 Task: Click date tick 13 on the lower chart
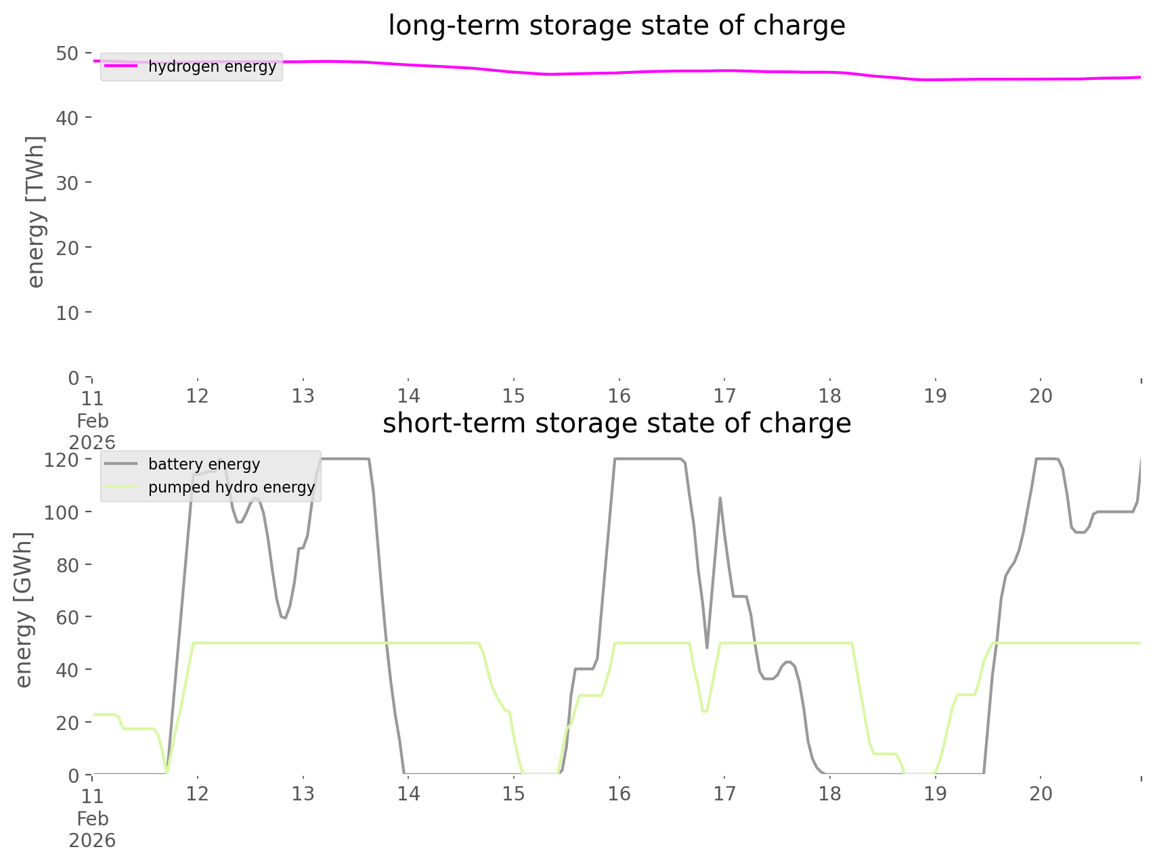(303, 794)
